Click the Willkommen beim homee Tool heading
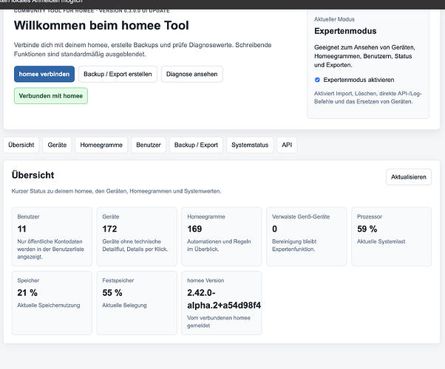 point(101,25)
